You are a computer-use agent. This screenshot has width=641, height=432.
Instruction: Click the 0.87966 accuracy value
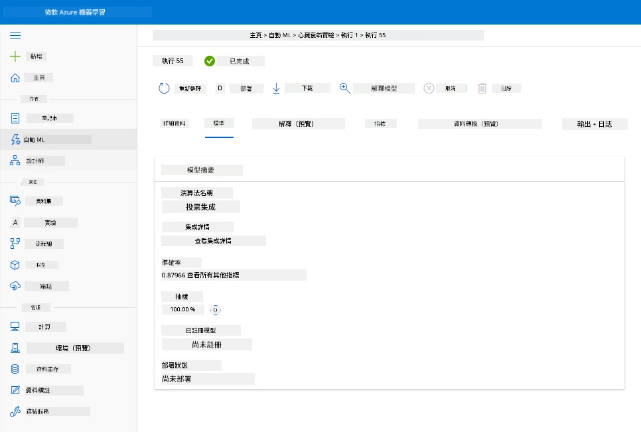point(173,275)
